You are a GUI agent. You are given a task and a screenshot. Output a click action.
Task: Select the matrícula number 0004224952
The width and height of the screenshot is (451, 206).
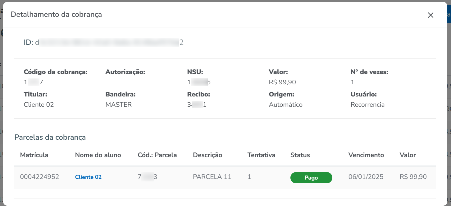click(39, 177)
